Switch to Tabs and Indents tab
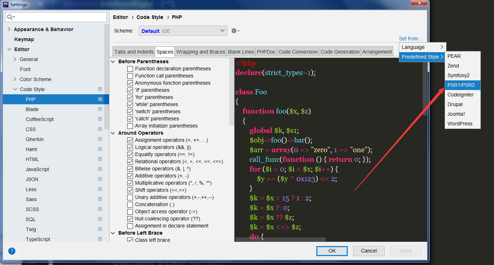 pos(134,52)
